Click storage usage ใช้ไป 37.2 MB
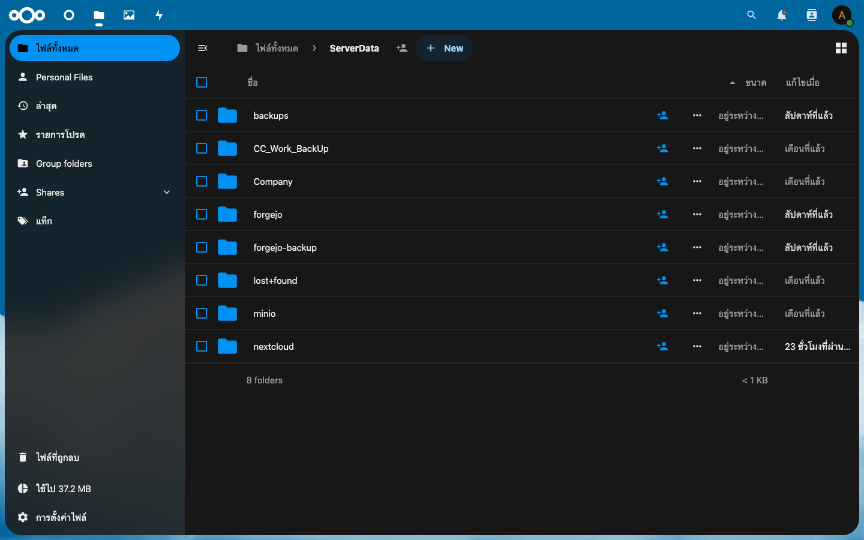The width and height of the screenshot is (864, 540). coord(95,488)
